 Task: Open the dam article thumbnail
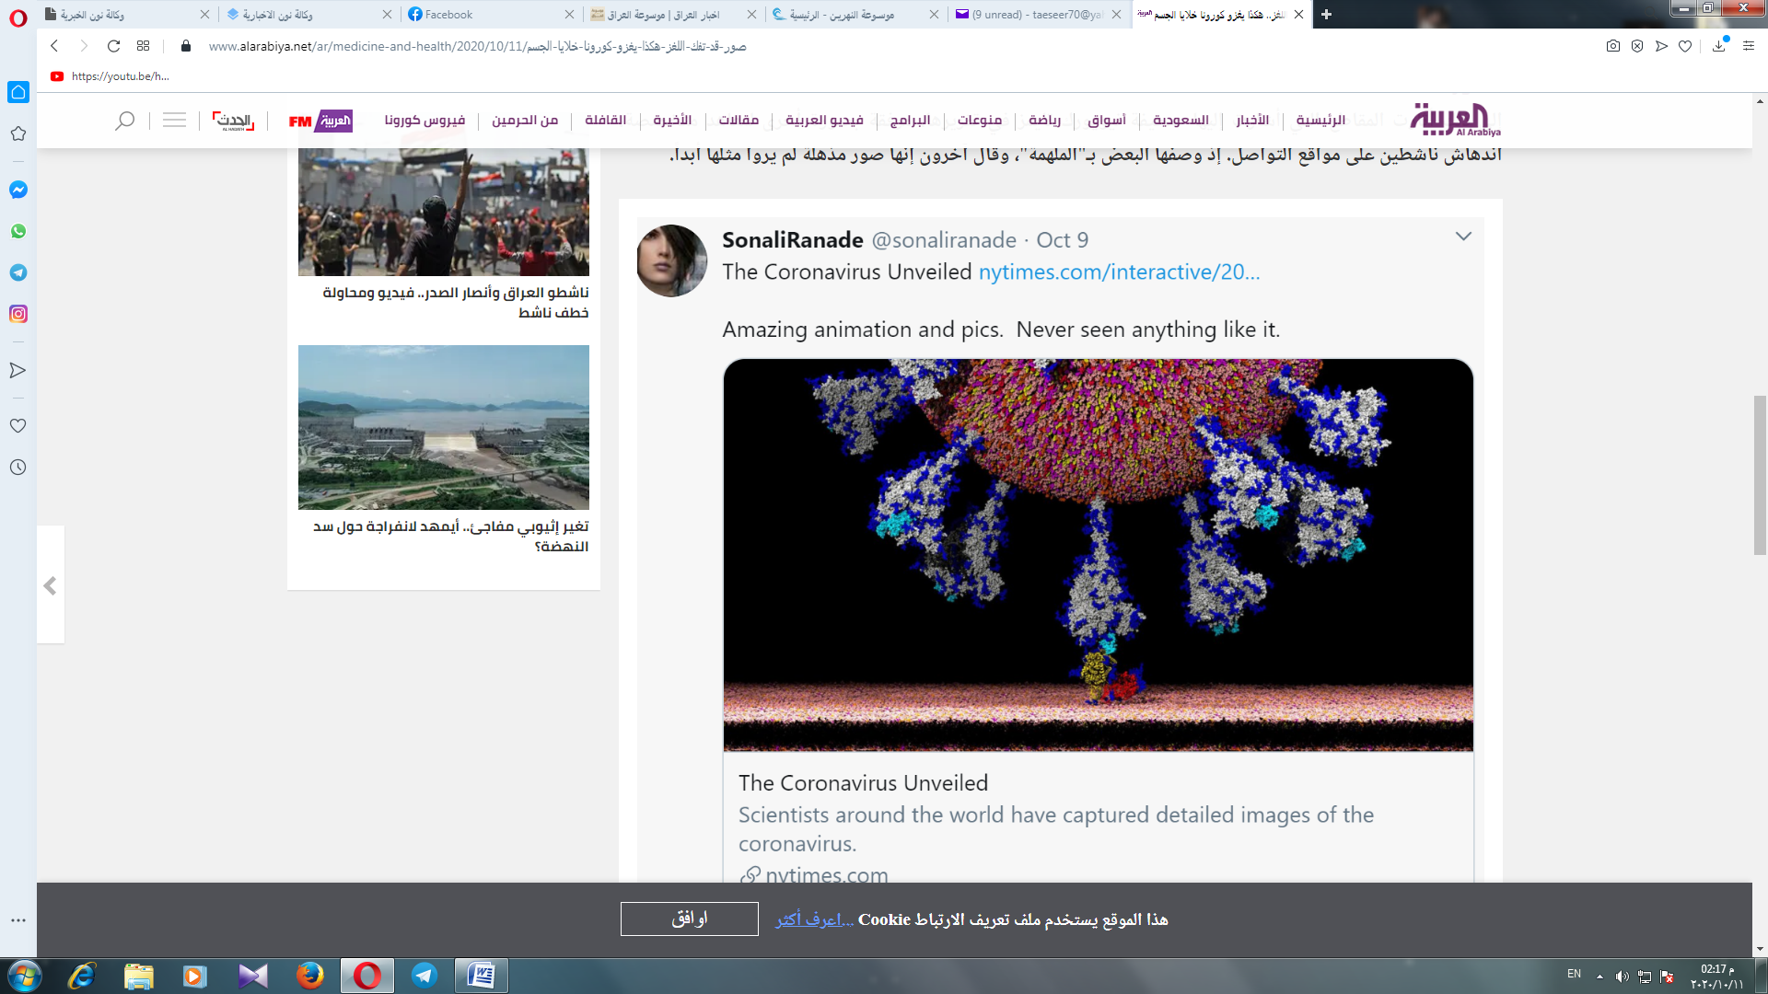(443, 427)
